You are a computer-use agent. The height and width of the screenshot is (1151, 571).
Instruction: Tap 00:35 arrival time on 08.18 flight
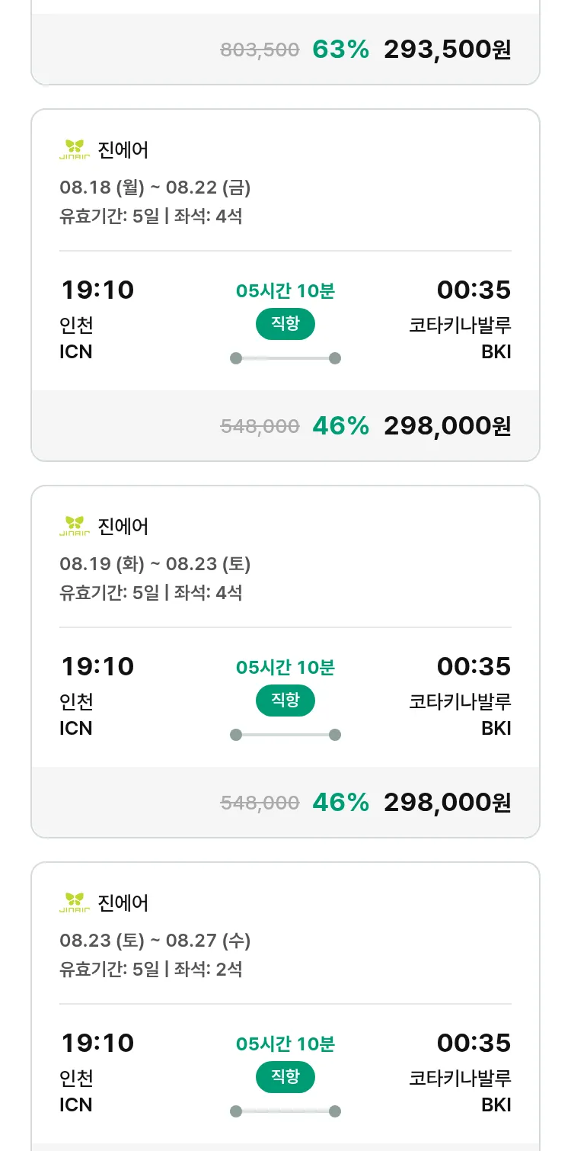[474, 290]
